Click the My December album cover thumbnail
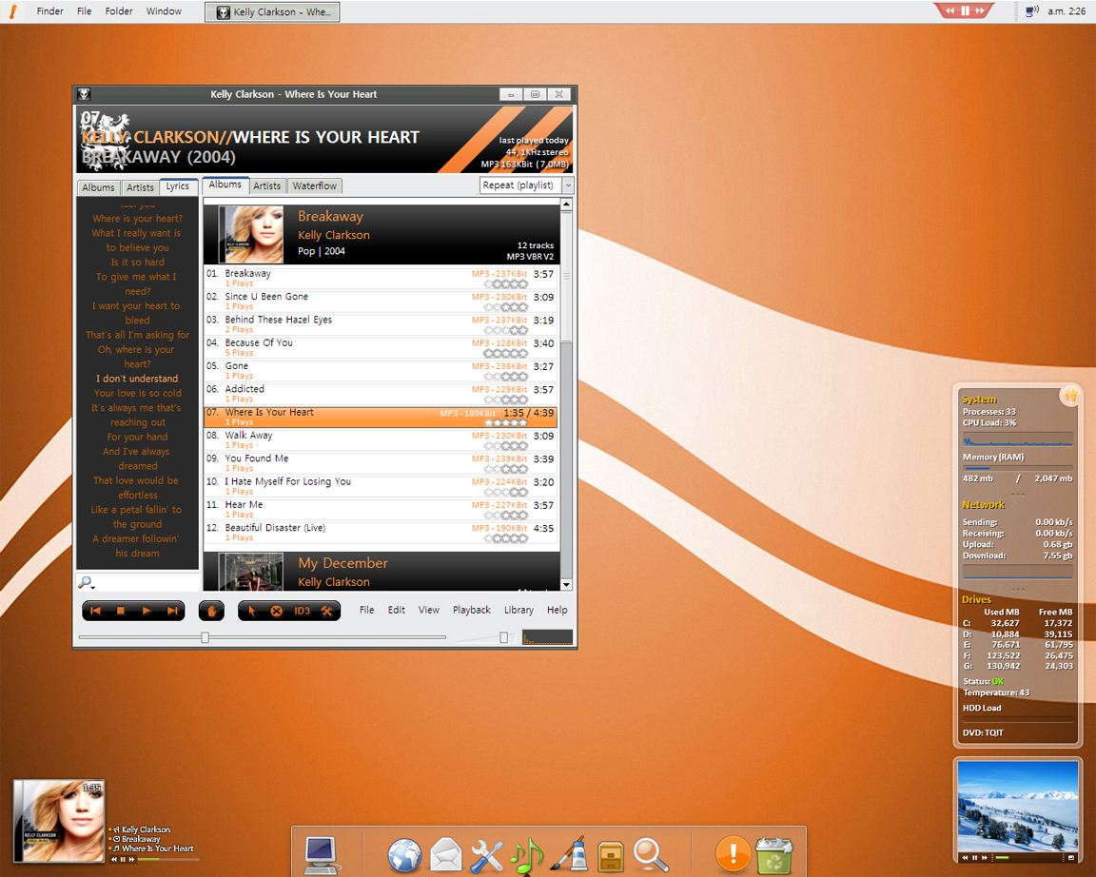The width and height of the screenshot is (1096, 877). point(251,573)
